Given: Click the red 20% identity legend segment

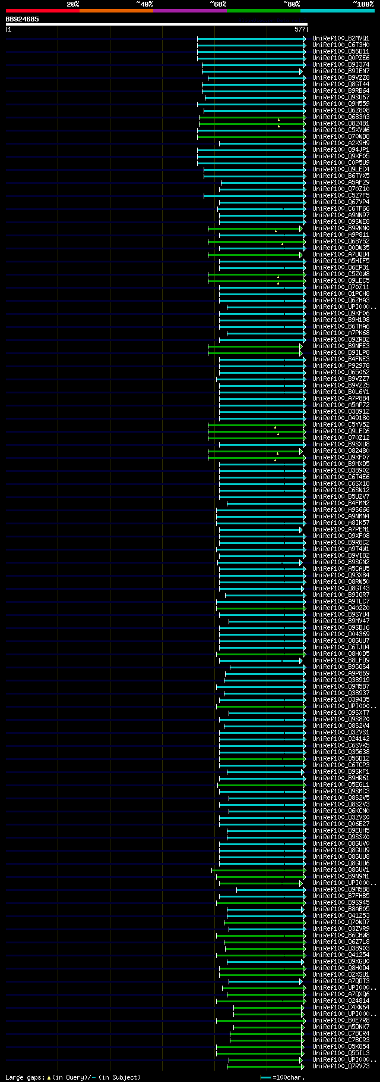Looking at the screenshot, I should [x=43, y=11].
